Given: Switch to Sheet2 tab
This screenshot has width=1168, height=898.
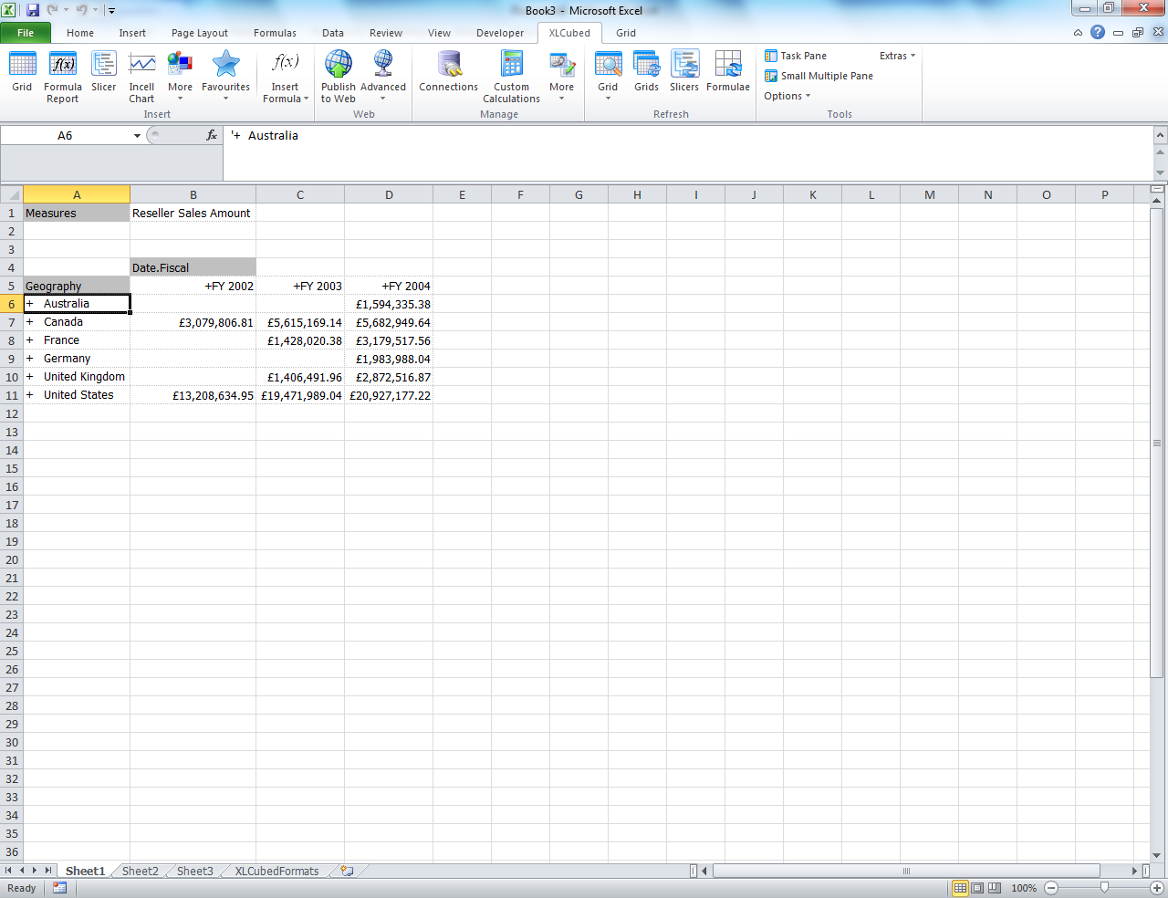Looking at the screenshot, I should pyautogui.click(x=141, y=871).
